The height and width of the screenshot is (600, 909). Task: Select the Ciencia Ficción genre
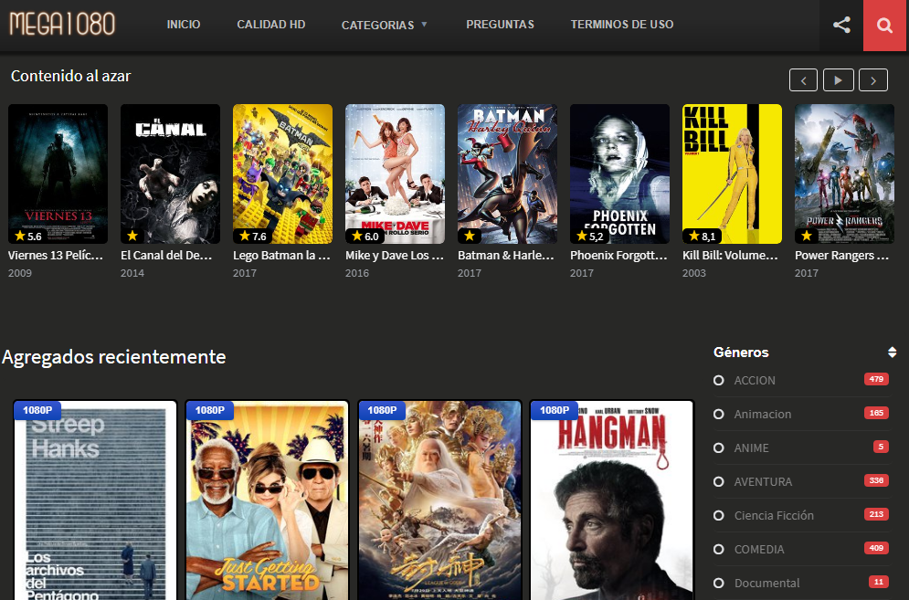coord(774,515)
